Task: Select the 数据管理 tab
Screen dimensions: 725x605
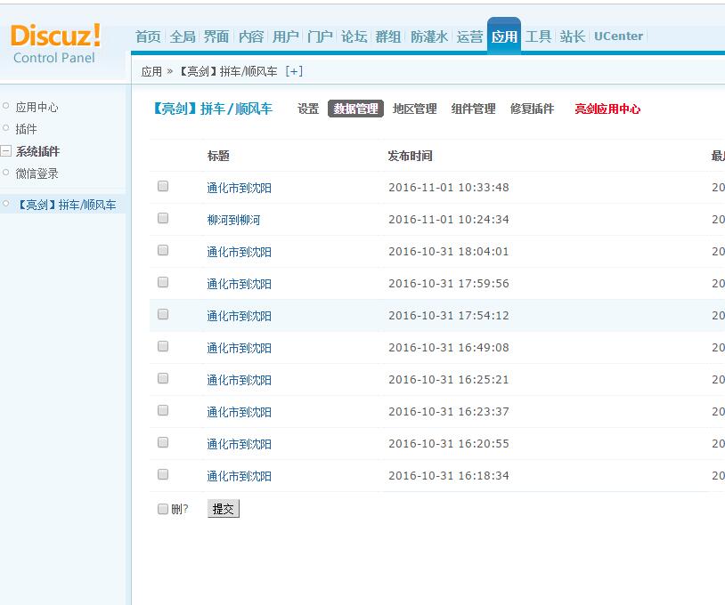Action: [x=356, y=109]
